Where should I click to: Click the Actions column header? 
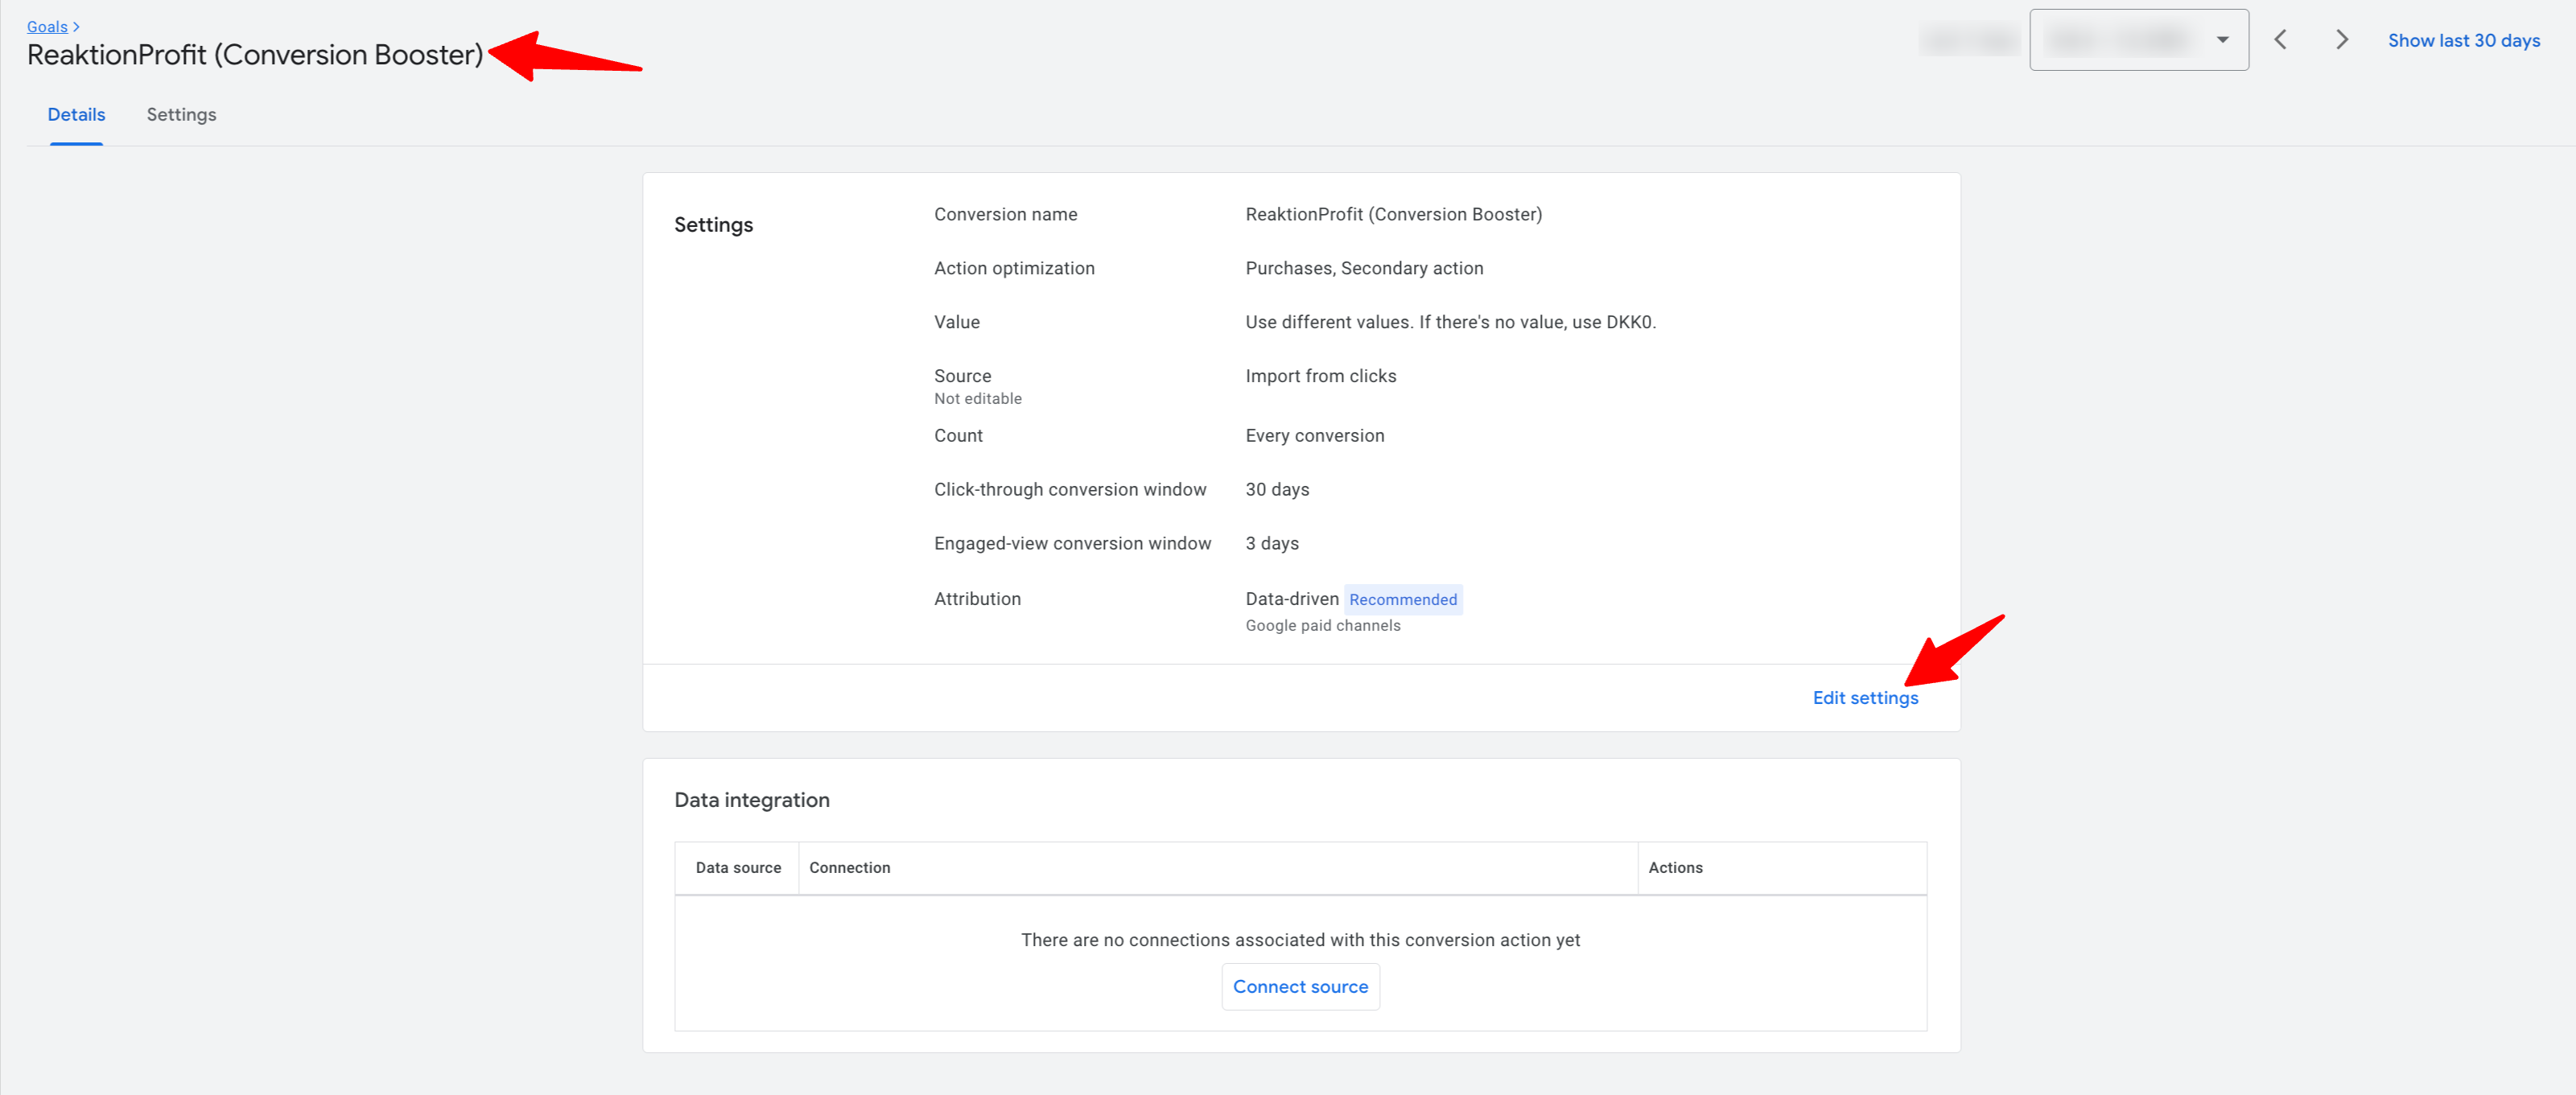(x=1675, y=868)
